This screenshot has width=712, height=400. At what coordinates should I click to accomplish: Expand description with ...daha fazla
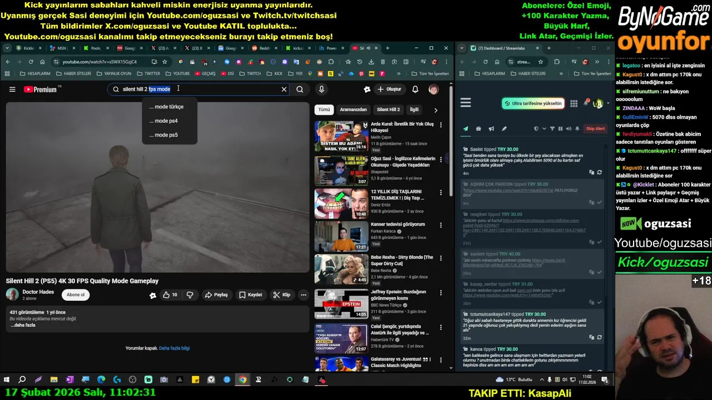[23, 325]
